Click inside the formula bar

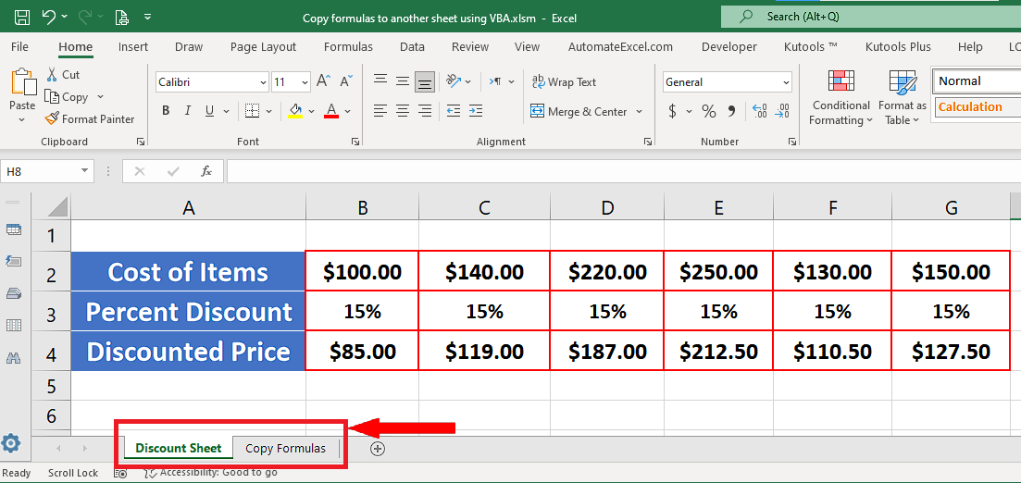click(x=623, y=171)
